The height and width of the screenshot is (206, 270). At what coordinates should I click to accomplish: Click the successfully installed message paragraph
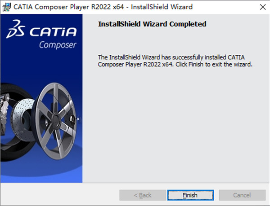click(175, 61)
